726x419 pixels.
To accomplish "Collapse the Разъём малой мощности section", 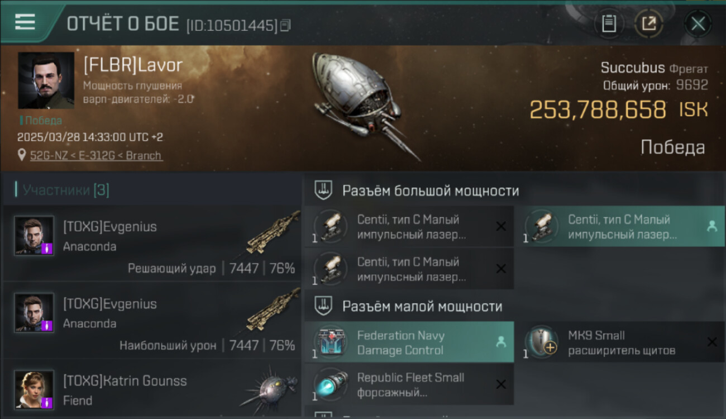I will [x=323, y=306].
